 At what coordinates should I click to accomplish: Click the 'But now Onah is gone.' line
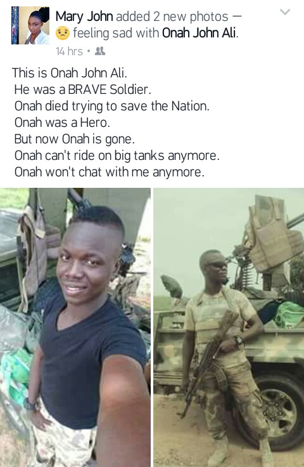pyautogui.click(x=74, y=139)
